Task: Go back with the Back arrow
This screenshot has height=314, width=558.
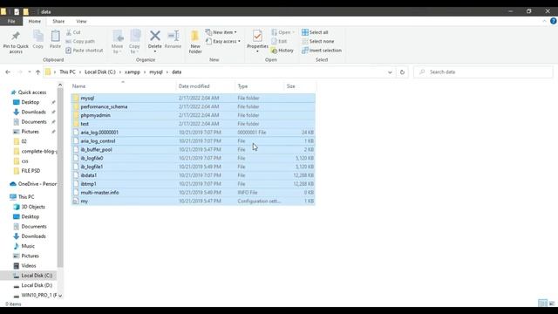Action: 8,72
